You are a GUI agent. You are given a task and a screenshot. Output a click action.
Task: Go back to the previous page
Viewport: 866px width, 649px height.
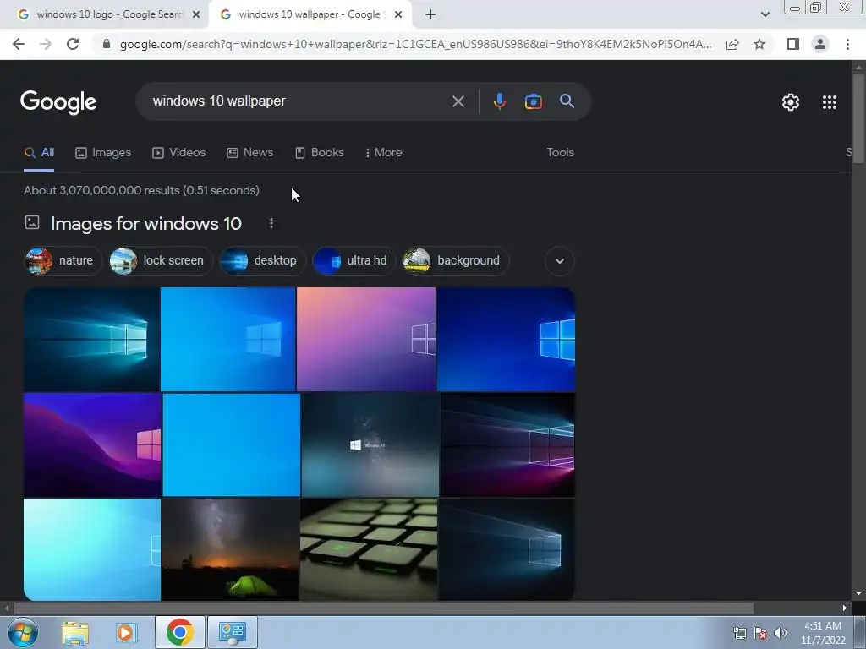[x=19, y=44]
